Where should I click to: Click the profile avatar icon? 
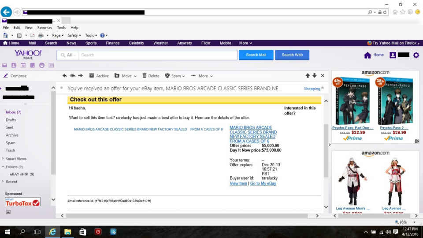click(x=393, y=55)
